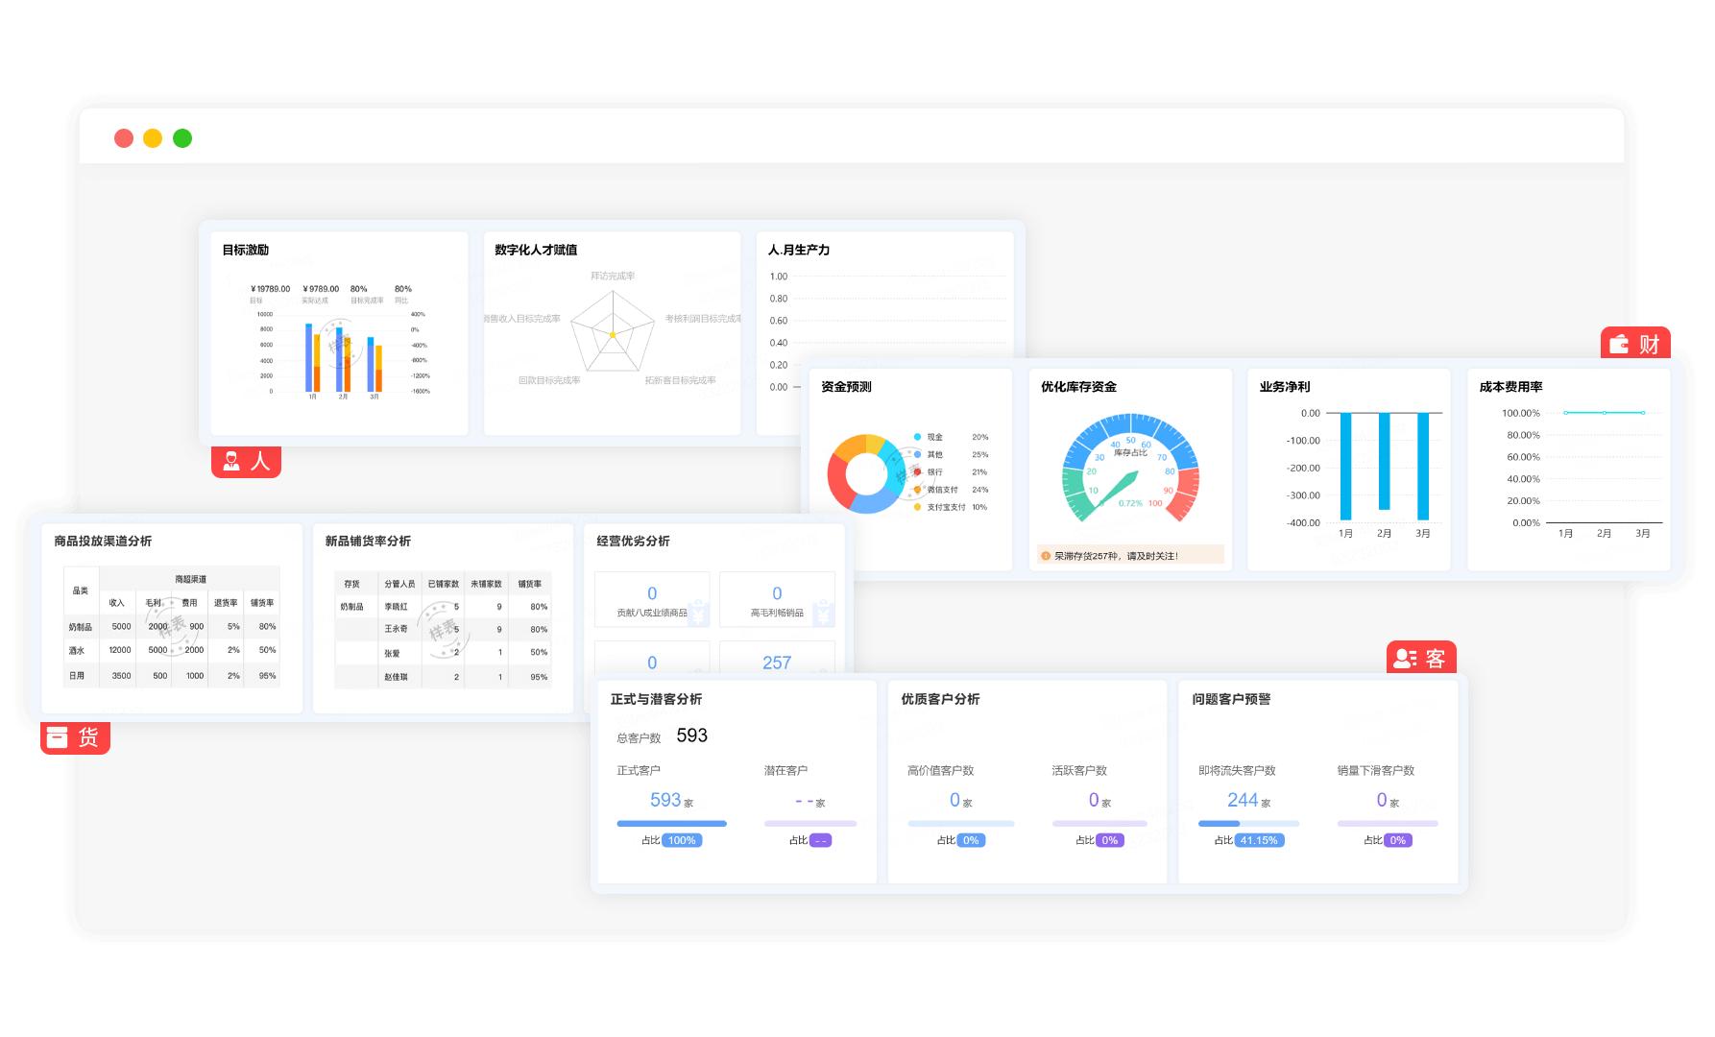This screenshot has width=1715, height=1037.
Task: Click 12000 income cell for 酒水
Action: click(x=120, y=650)
